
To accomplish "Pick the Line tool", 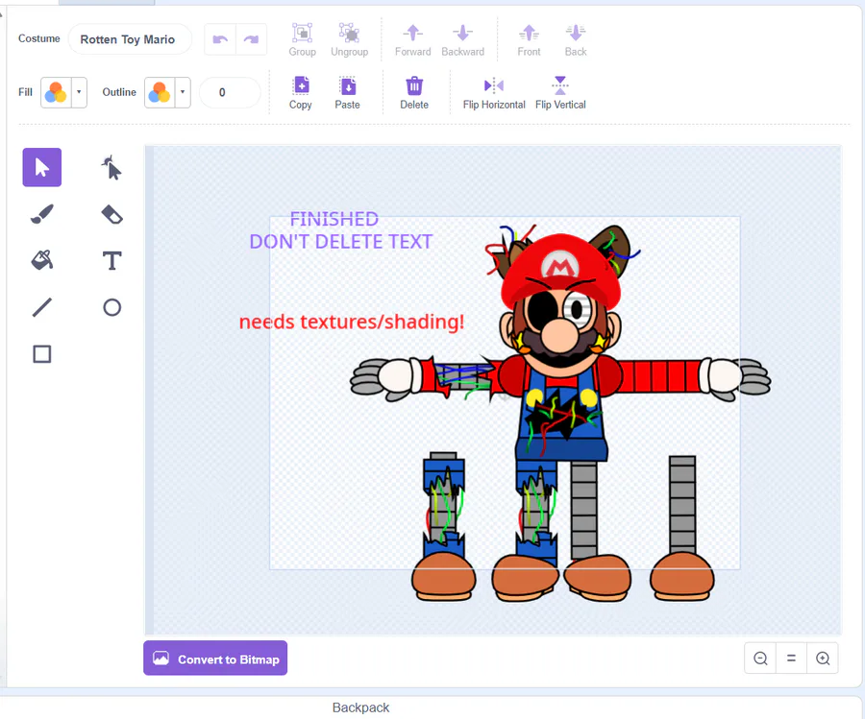I will coord(42,307).
